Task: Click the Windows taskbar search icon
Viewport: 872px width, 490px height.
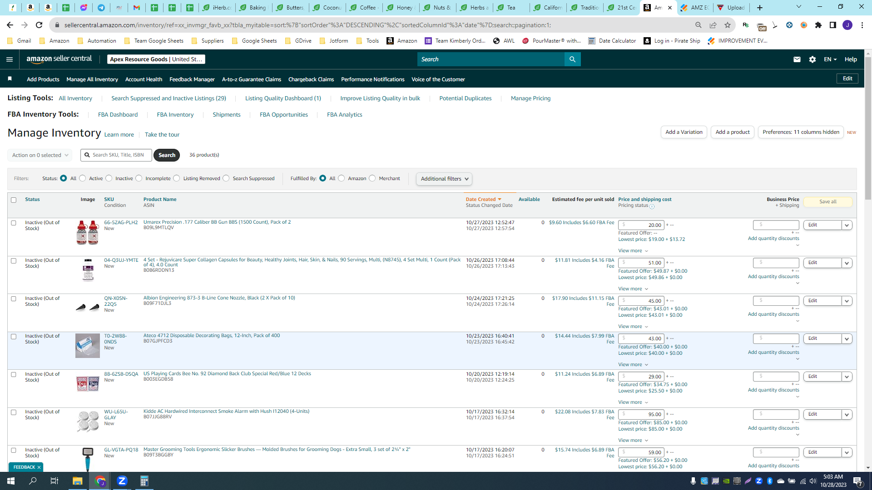Action: tap(33, 481)
